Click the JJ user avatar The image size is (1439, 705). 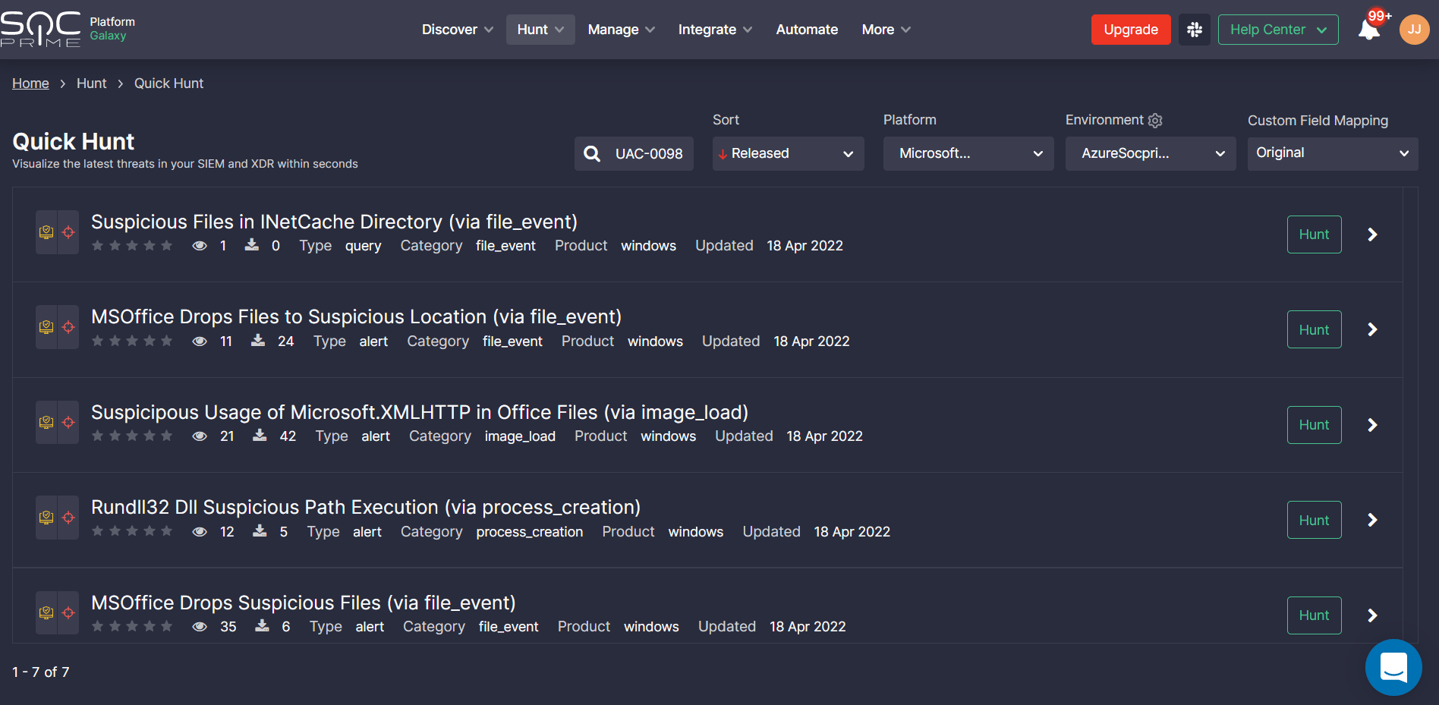[1414, 30]
